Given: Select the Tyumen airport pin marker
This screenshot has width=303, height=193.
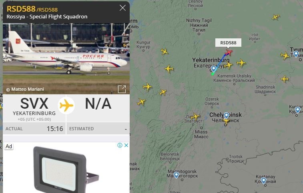Looking at the screenshot, I should click(x=296, y=54).
